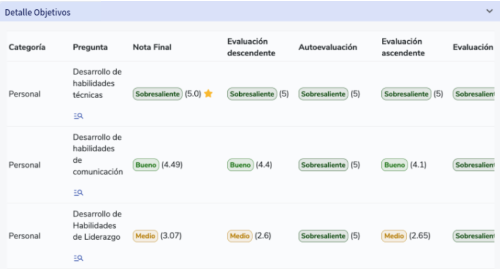Image resolution: width=500 pixels, height=269 pixels.
Task: Click the Bueno badge showing 4.49
Action: tap(146, 165)
